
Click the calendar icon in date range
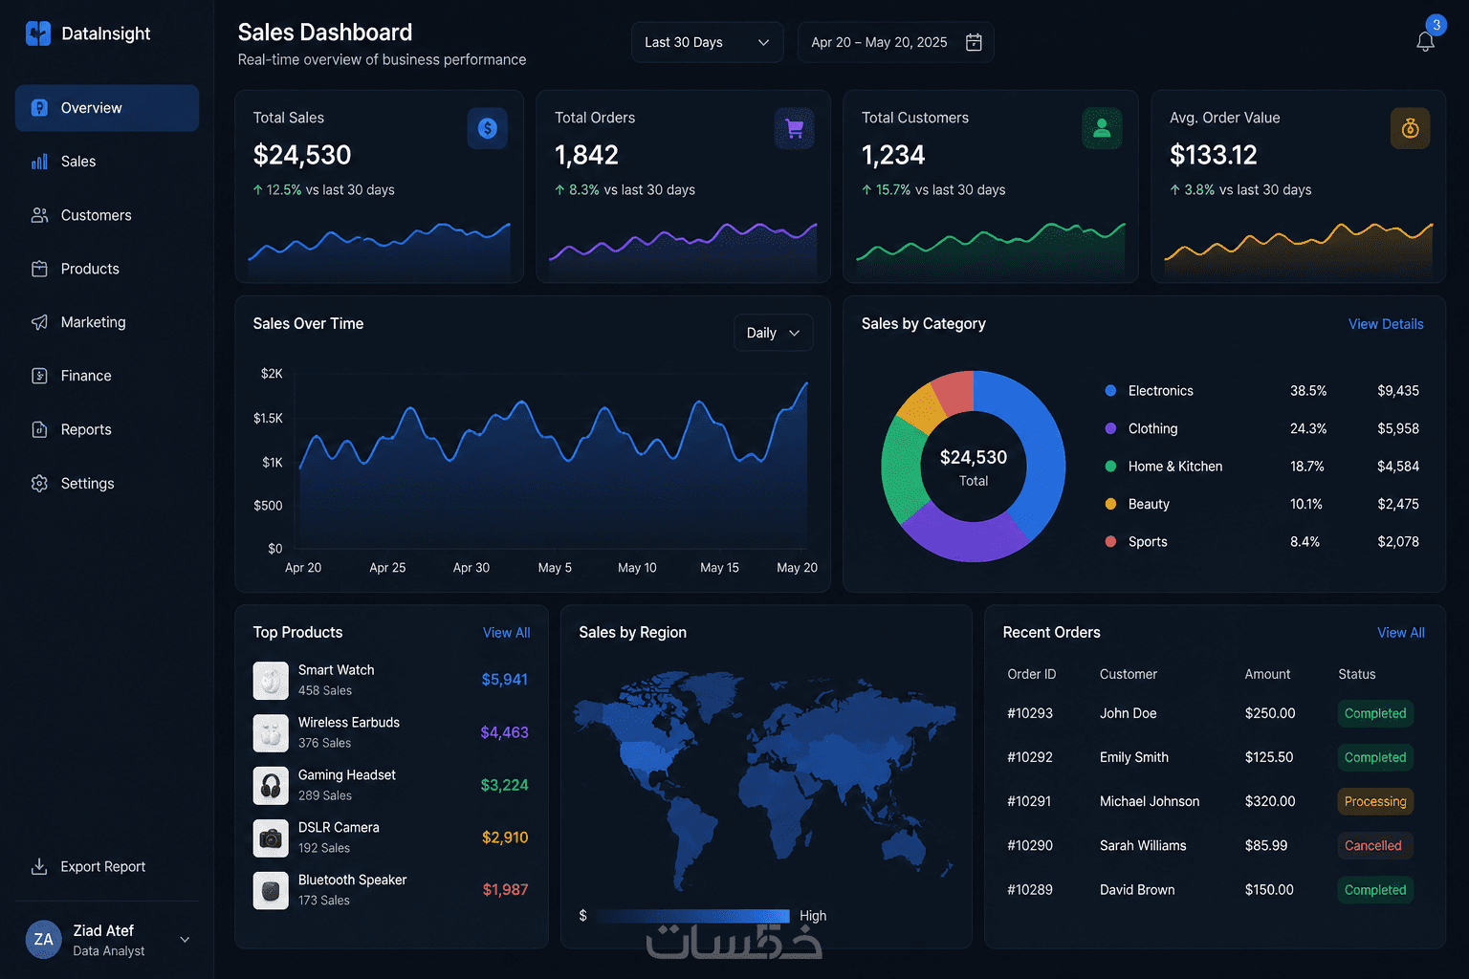[974, 42]
